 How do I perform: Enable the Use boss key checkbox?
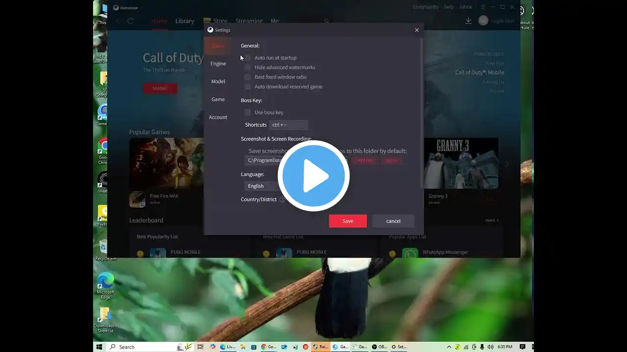[x=248, y=112]
